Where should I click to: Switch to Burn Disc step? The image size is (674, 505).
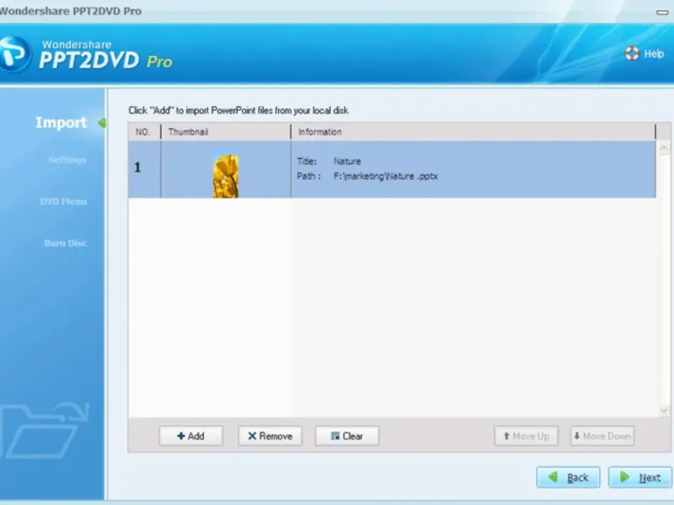tap(66, 243)
